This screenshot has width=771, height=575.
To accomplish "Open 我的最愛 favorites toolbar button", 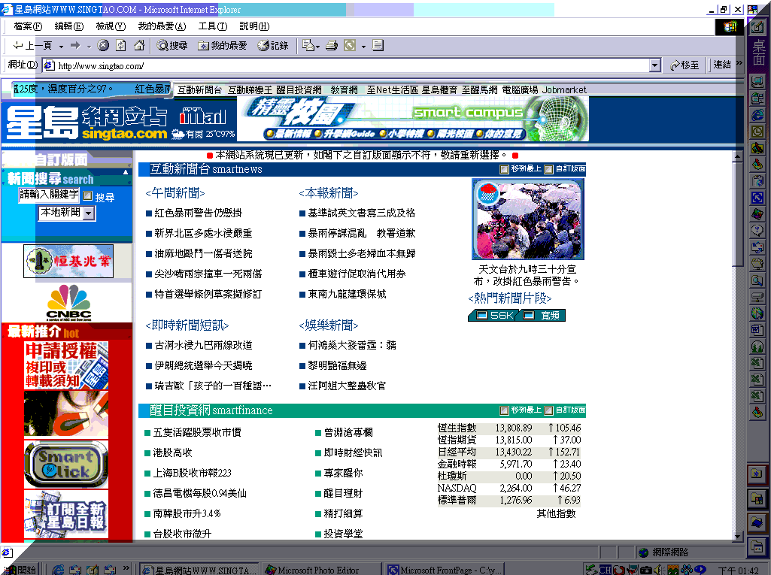I will 222,46.
